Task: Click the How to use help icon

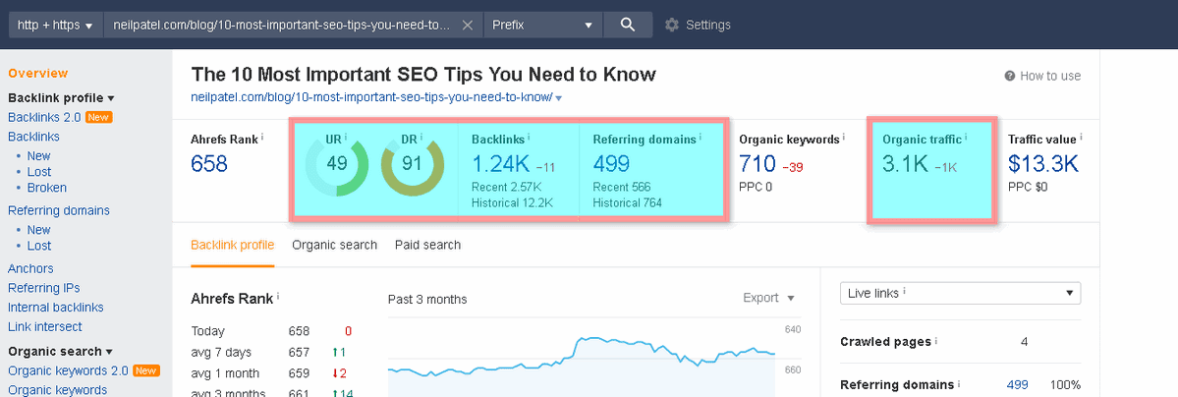Action: pyautogui.click(x=1010, y=76)
